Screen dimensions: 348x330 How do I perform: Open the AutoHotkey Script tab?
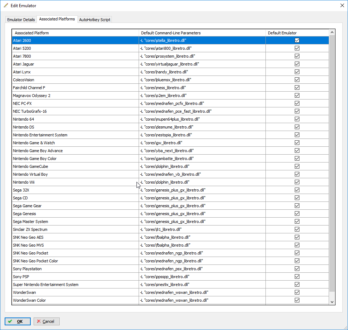click(95, 20)
